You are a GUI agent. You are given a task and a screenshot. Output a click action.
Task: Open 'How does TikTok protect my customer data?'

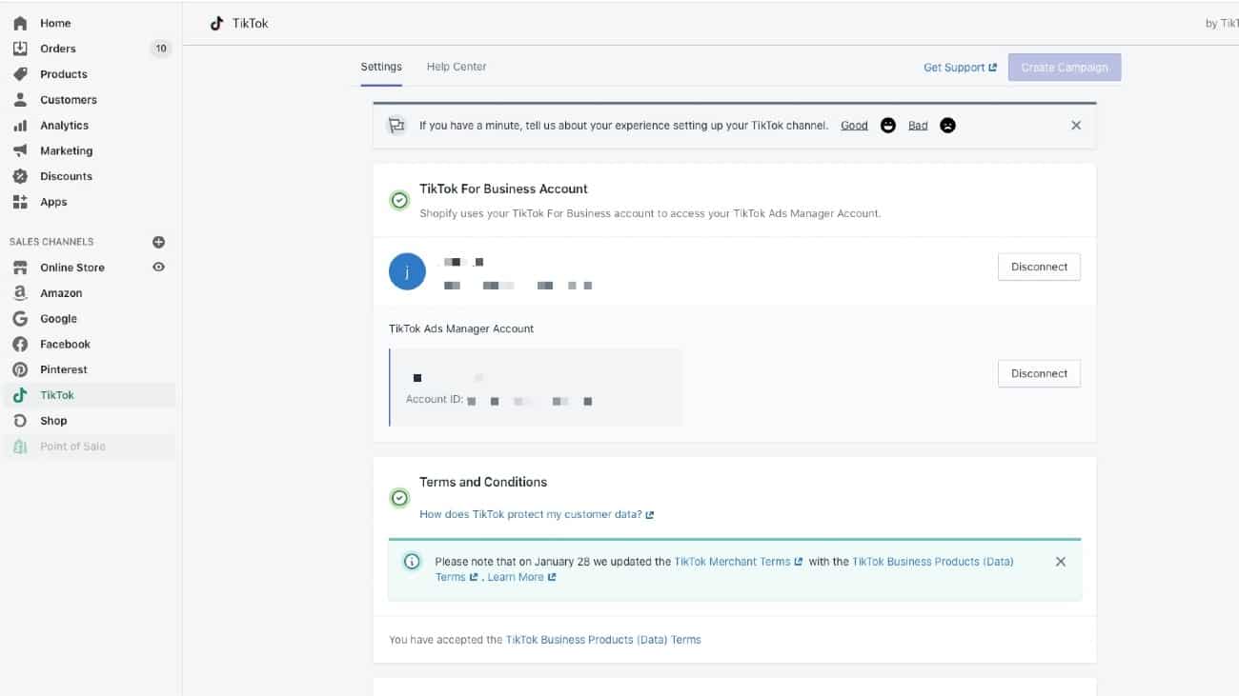pyautogui.click(x=537, y=514)
